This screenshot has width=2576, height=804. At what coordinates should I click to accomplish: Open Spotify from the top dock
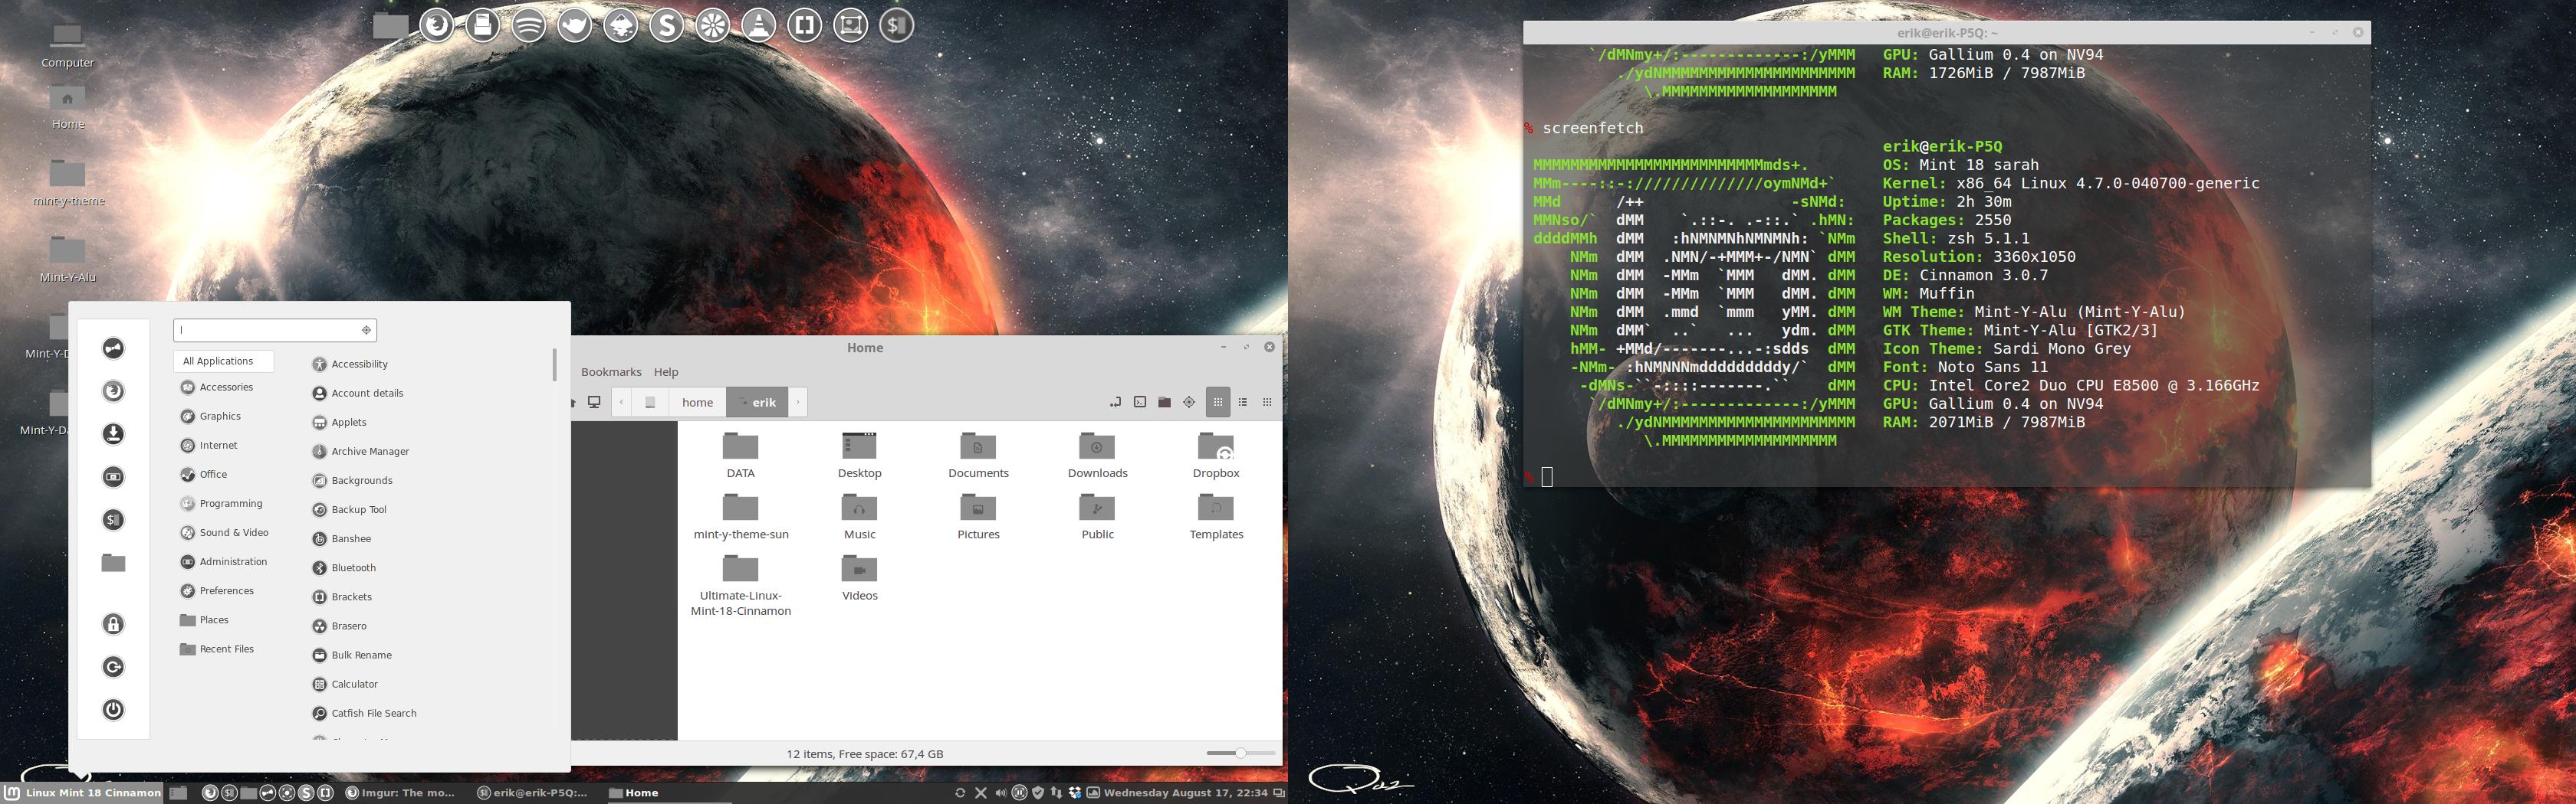(x=528, y=25)
